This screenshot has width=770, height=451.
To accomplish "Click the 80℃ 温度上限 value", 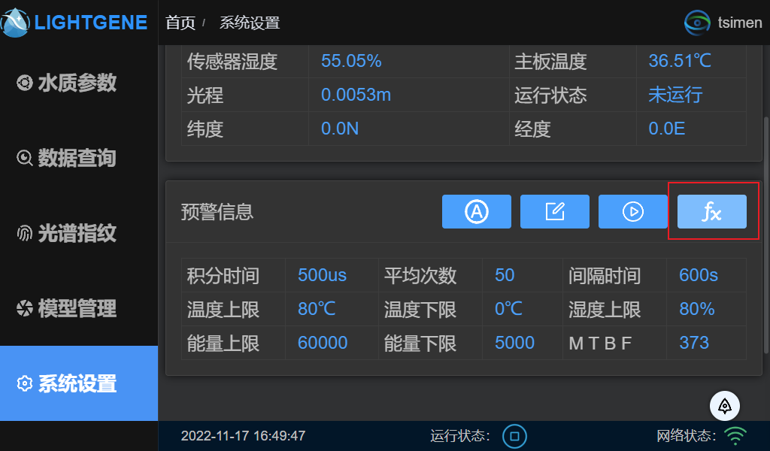I will [x=317, y=309].
